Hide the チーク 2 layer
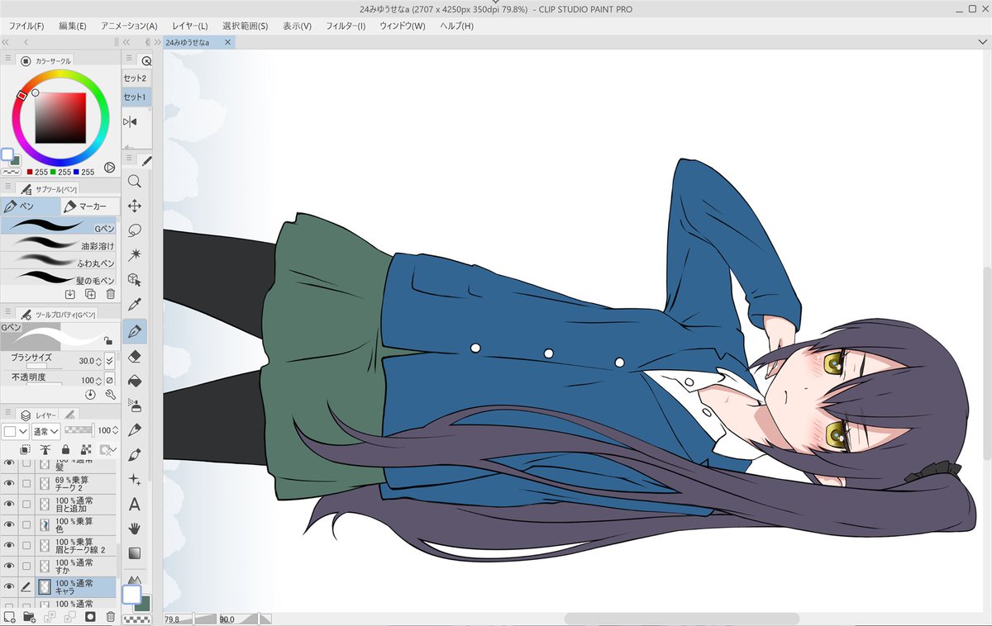 [x=10, y=484]
